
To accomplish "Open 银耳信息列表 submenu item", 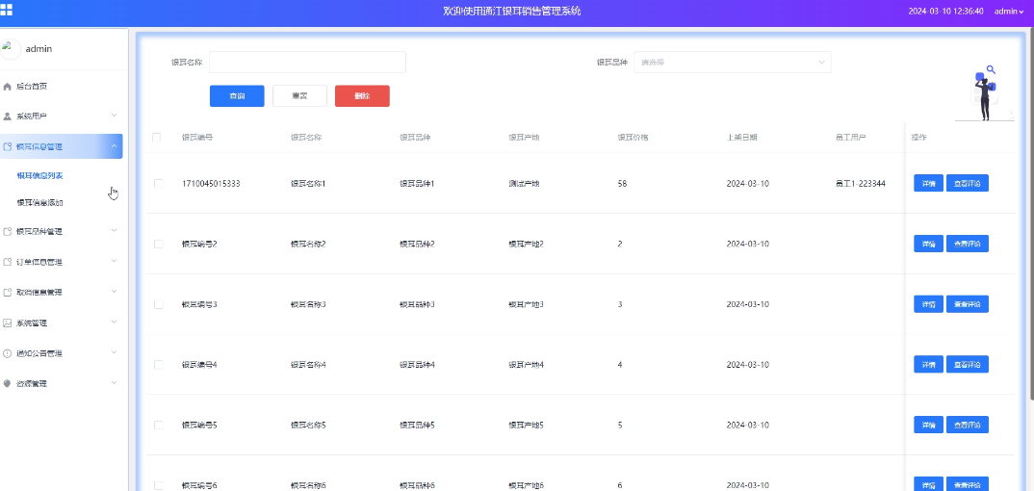I will tap(39, 176).
